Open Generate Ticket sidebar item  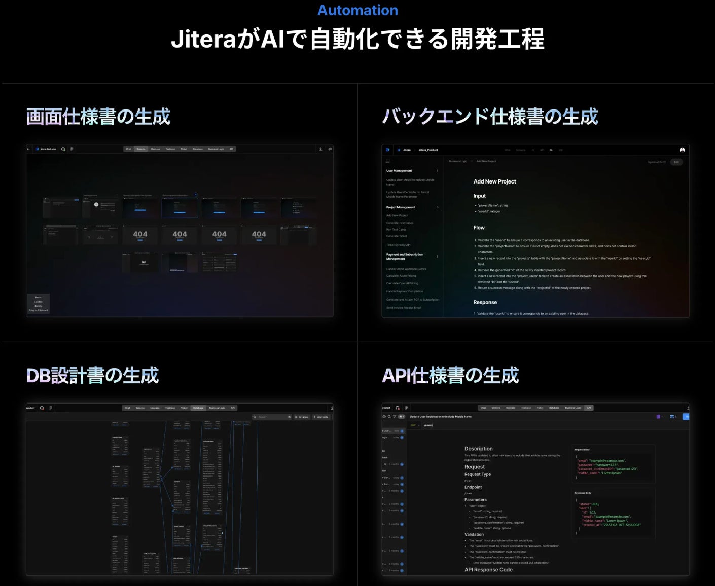click(x=397, y=236)
